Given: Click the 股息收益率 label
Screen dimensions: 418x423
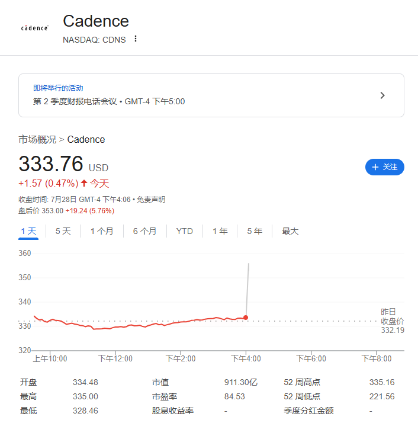Looking at the screenshot, I should 173,411.
